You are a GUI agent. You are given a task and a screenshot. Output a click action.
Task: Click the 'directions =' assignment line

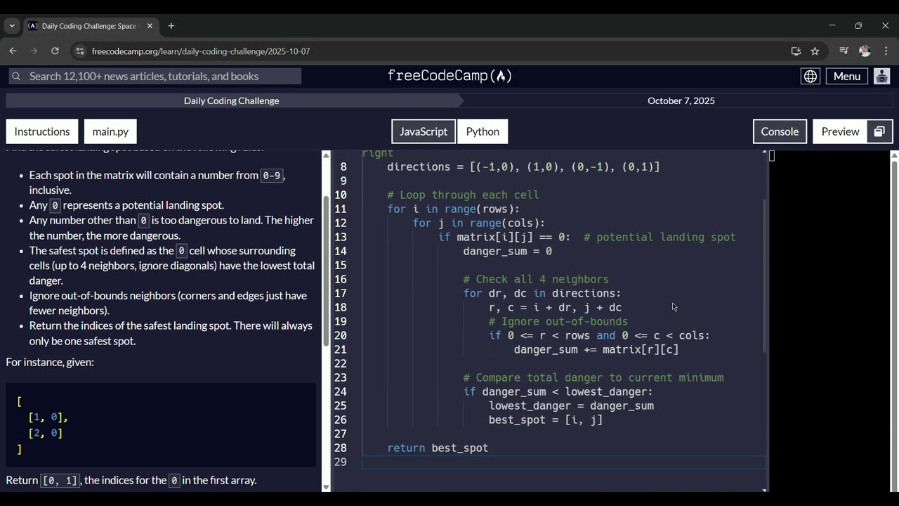(x=523, y=167)
